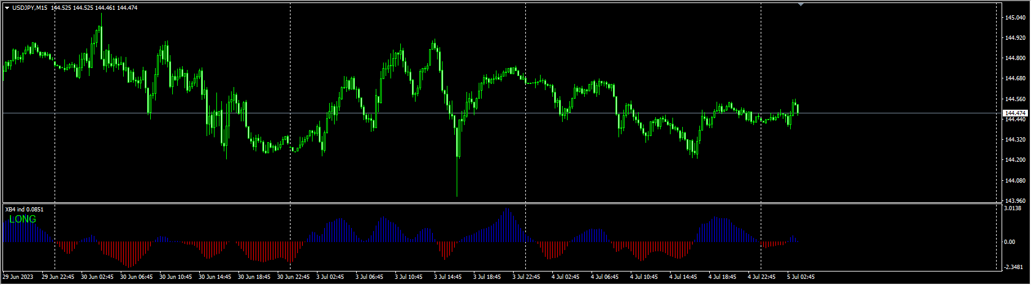The height and width of the screenshot is (285, 1031).
Task: Click the 30 Jun 14:45 time label
Action: (215, 277)
